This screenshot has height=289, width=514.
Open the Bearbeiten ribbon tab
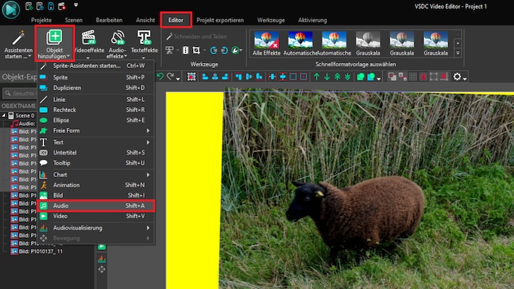tap(110, 20)
